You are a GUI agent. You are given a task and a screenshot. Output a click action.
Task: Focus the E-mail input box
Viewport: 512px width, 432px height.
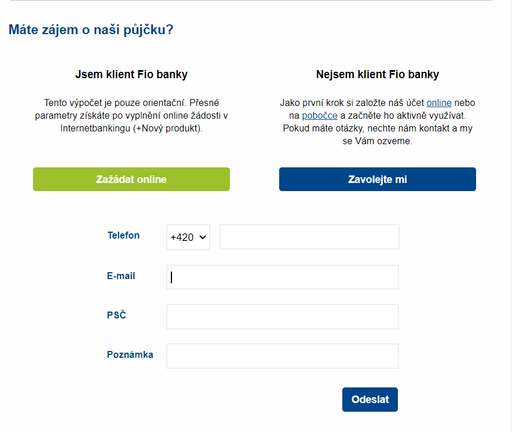pyautogui.click(x=282, y=277)
